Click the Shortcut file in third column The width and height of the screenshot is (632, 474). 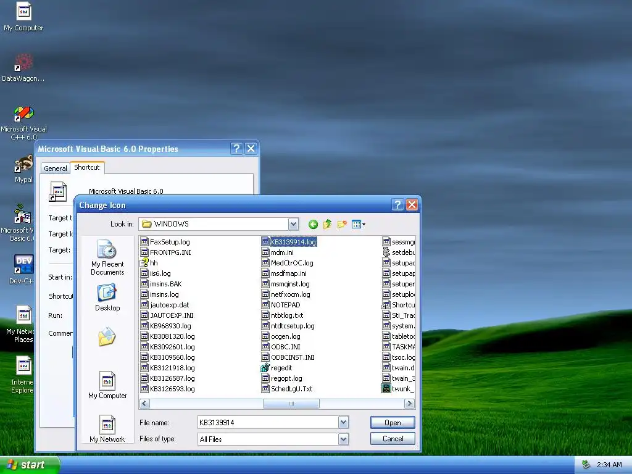pyautogui.click(x=398, y=305)
